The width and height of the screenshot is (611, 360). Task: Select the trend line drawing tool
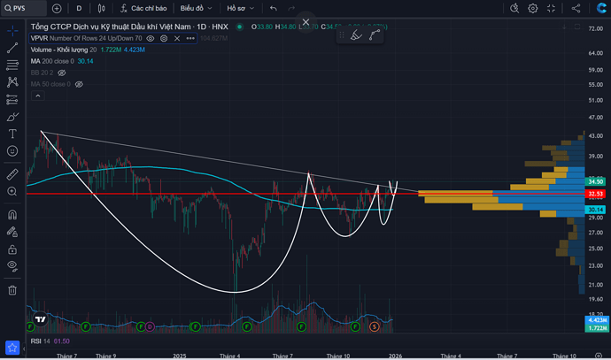(12, 48)
